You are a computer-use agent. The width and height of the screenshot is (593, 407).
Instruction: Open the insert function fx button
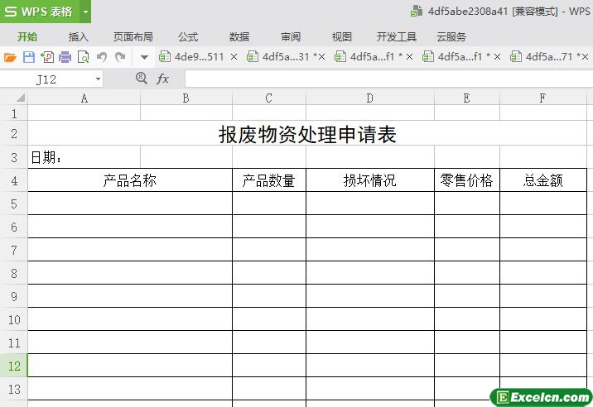click(x=162, y=79)
